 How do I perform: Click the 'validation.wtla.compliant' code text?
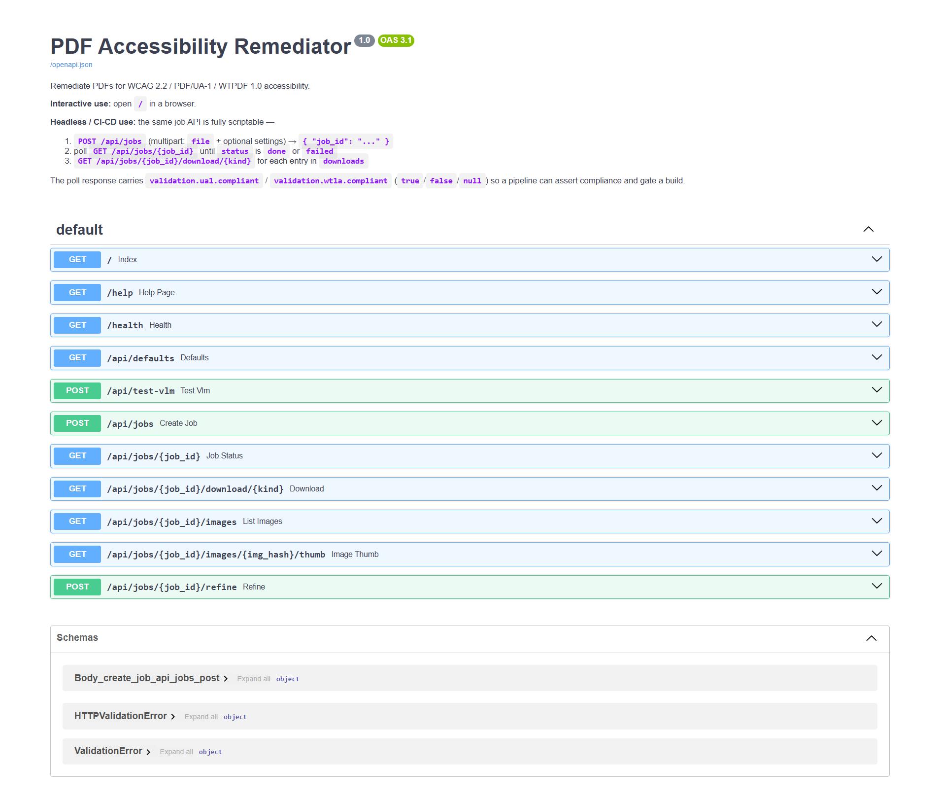pyautogui.click(x=331, y=181)
